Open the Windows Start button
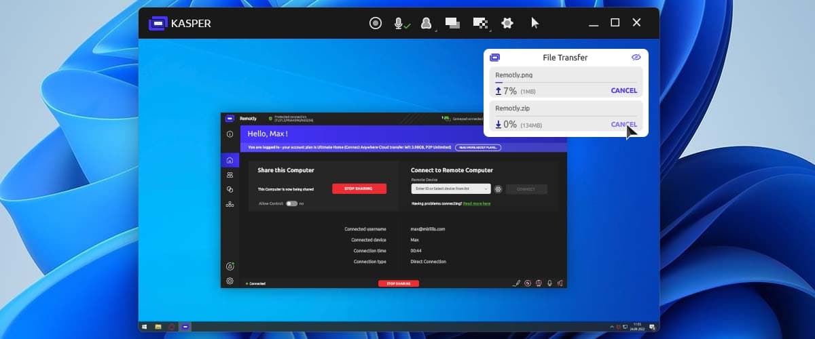 [144, 327]
